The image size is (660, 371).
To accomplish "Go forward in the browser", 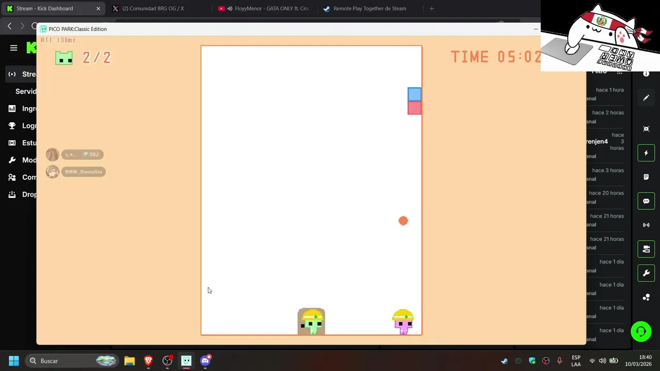I will click(22, 26).
